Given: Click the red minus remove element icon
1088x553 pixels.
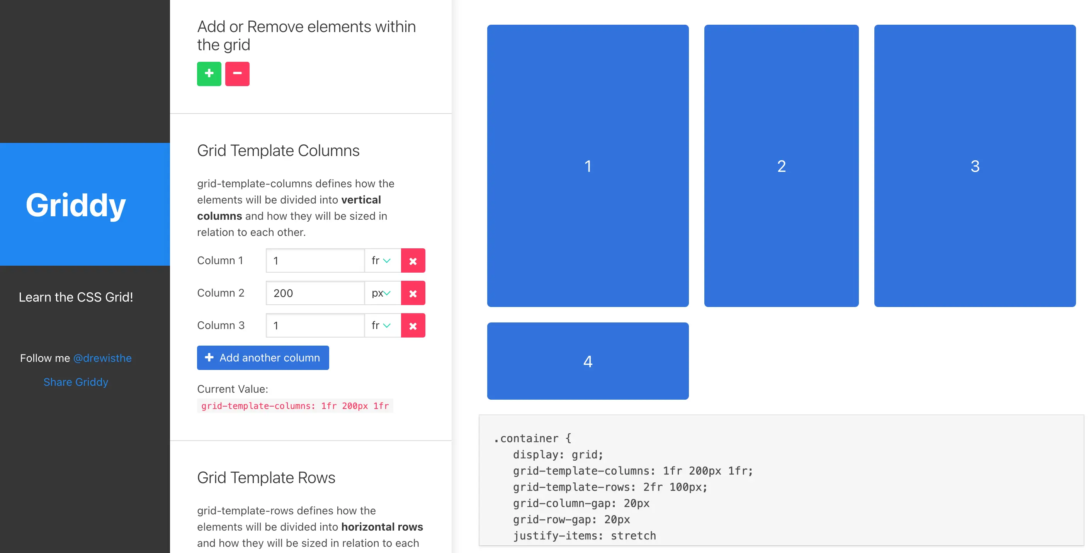Looking at the screenshot, I should click(x=237, y=73).
